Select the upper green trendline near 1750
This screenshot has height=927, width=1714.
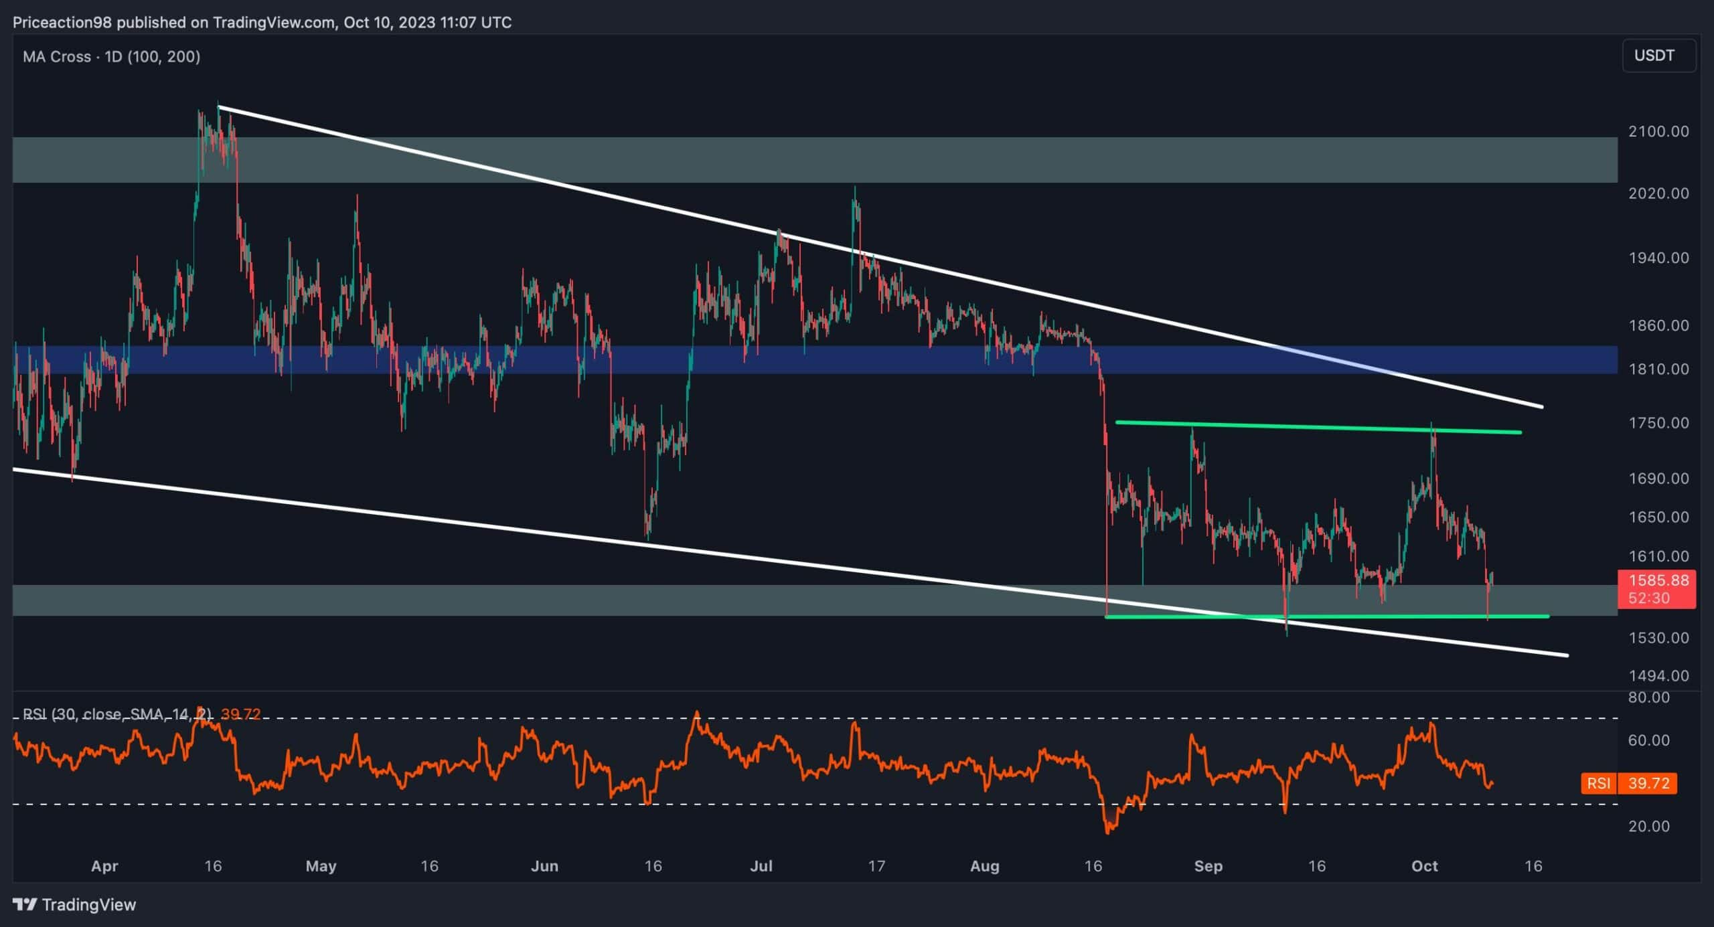(x=1318, y=427)
